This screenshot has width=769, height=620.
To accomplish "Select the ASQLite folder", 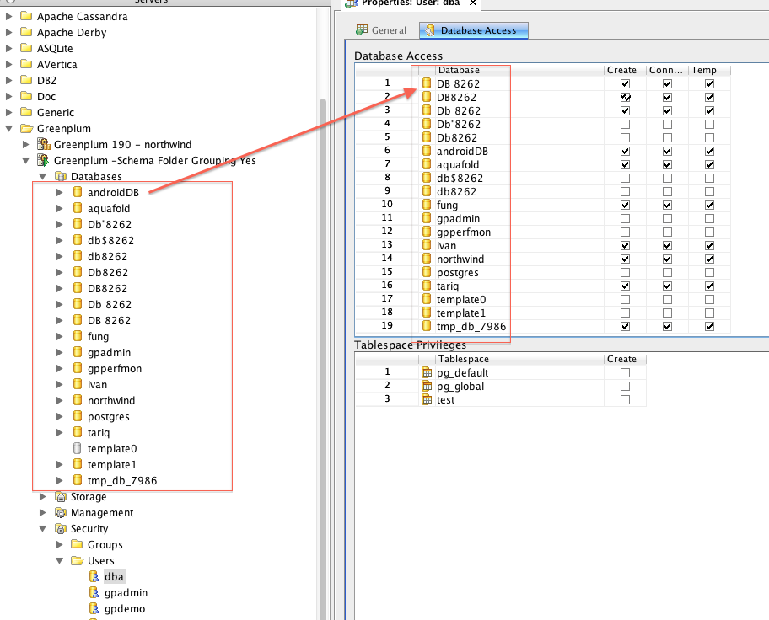I will coord(55,49).
